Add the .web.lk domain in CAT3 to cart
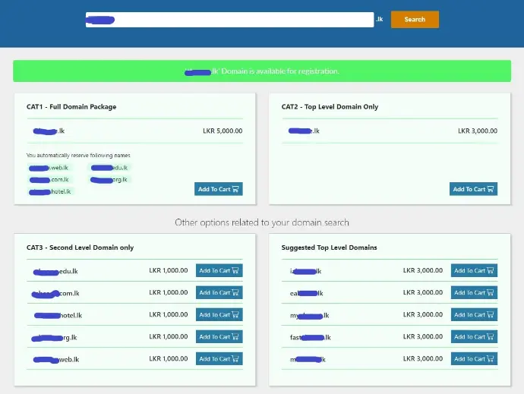Screen dimensions: 524x394 (219, 358)
